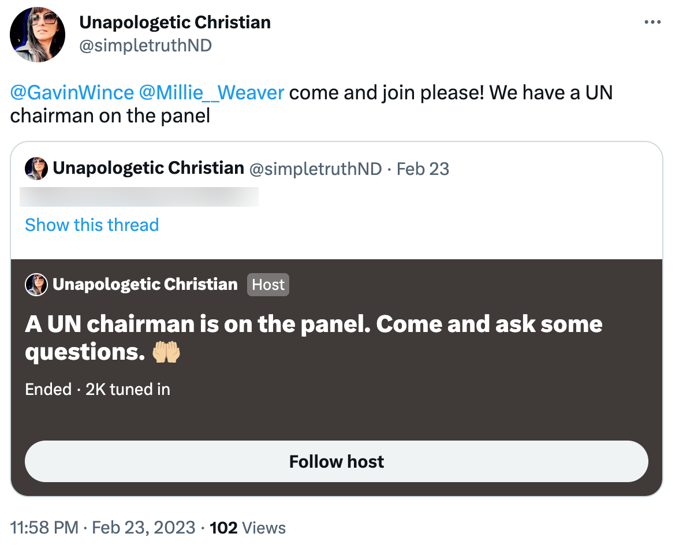Click the Unapologetic Christian profile avatar
This screenshot has height=552, width=679.
(37, 35)
